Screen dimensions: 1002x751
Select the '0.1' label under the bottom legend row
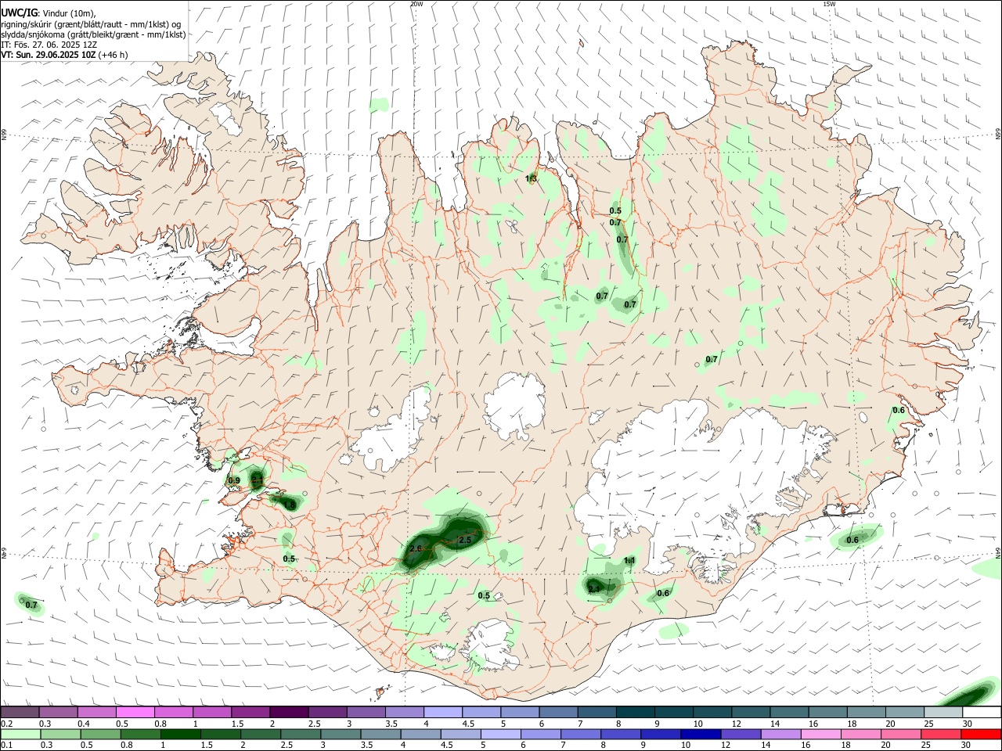coord(6,746)
